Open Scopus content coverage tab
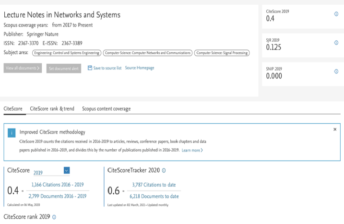 pos(107,109)
